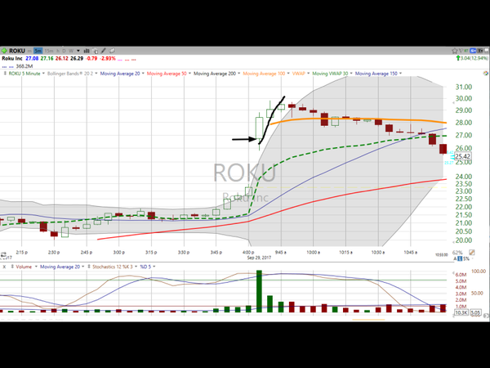Switch to the h (hourly) timeframe
490x368 pixels.
(x=58, y=51)
